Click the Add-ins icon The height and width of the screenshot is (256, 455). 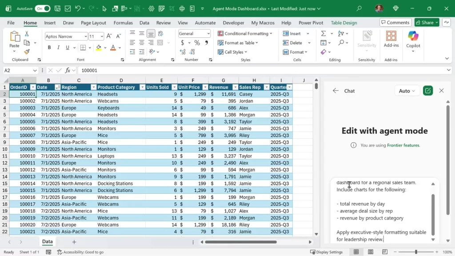(x=391, y=40)
